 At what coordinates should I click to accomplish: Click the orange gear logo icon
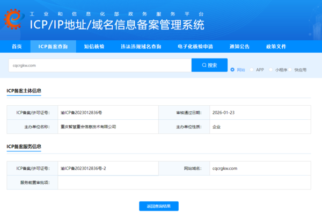tap(13, 19)
